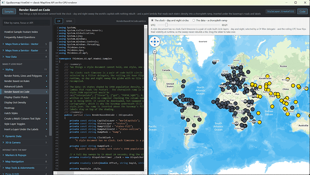Expand the '3D & Camera' group

25,143
